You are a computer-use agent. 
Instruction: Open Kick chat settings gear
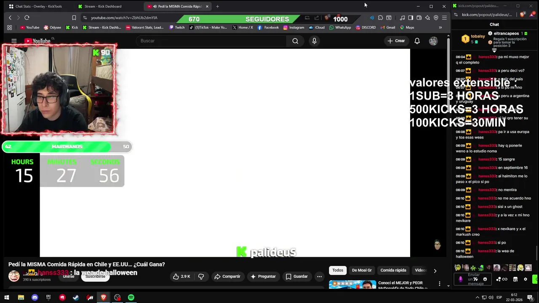(526, 279)
